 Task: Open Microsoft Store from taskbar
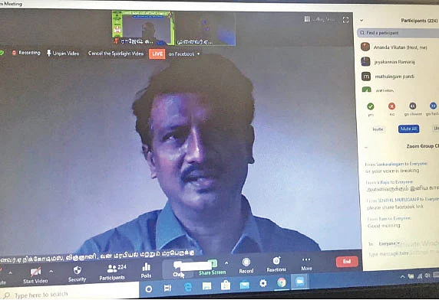point(226,285)
